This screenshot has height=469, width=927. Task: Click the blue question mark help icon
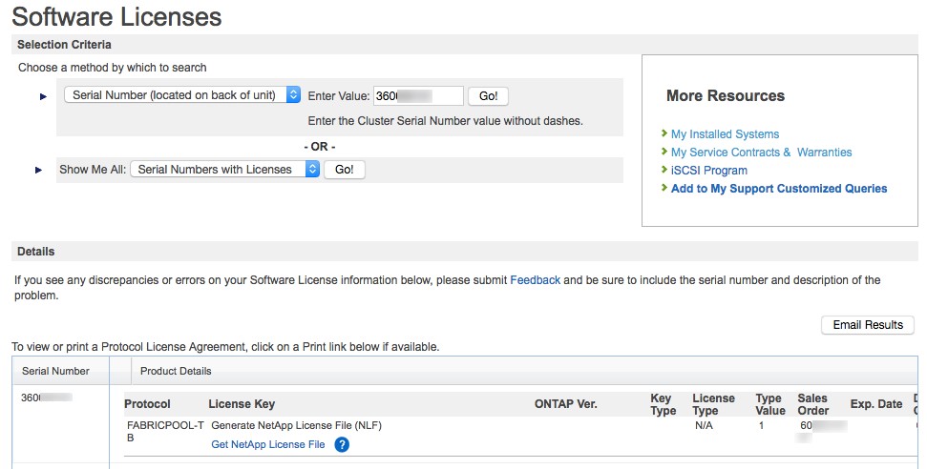pos(342,444)
